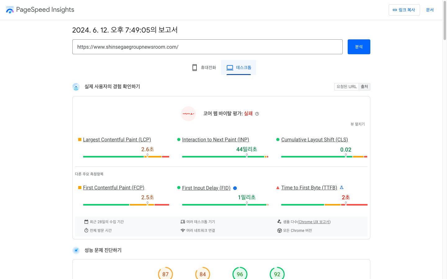447x279 pixels.
Task: Click the PageSpeed Insights logo icon
Action: [x=10, y=10]
